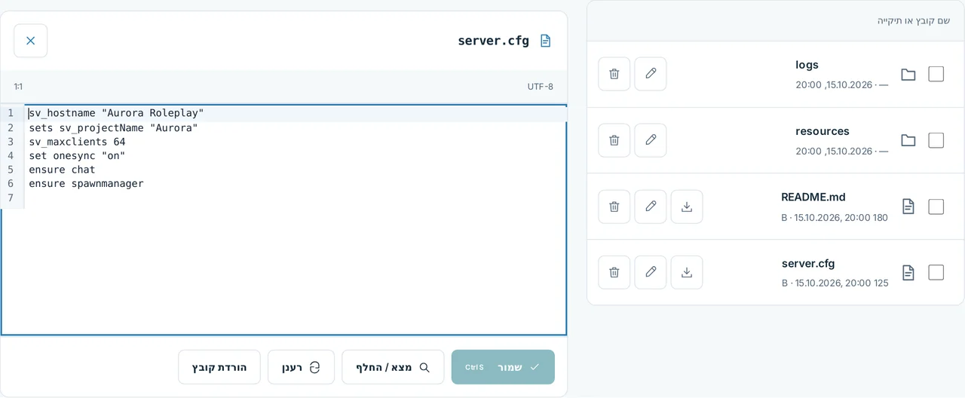
Task: Open README.md by its file name
Action: pyautogui.click(x=813, y=197)
